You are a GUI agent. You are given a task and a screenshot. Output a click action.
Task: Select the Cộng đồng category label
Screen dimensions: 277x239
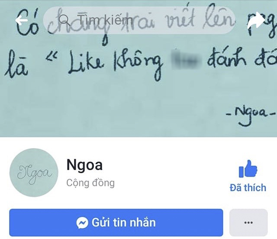[x=90, y=183]
